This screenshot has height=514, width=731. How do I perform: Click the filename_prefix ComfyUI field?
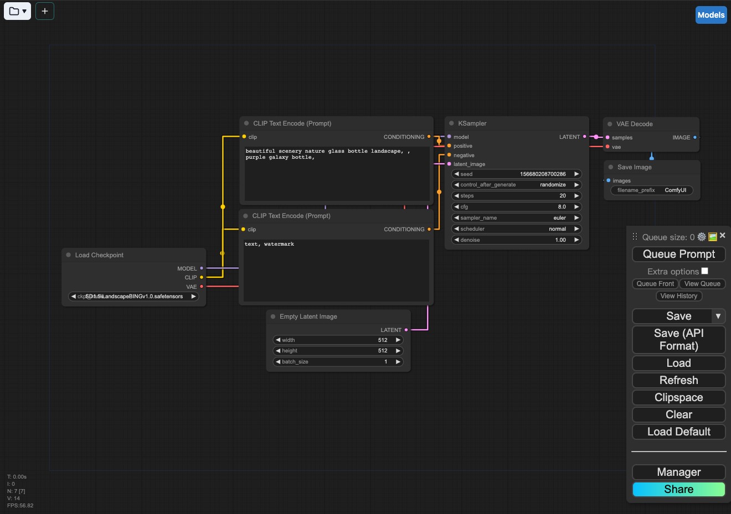pyautogui.click(x=651, y=190)
